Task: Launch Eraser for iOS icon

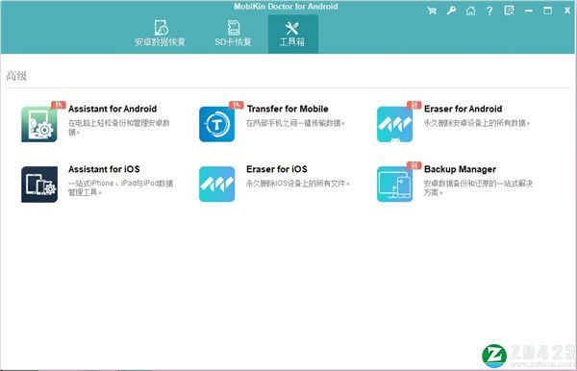Action: (x=216, y=185)
